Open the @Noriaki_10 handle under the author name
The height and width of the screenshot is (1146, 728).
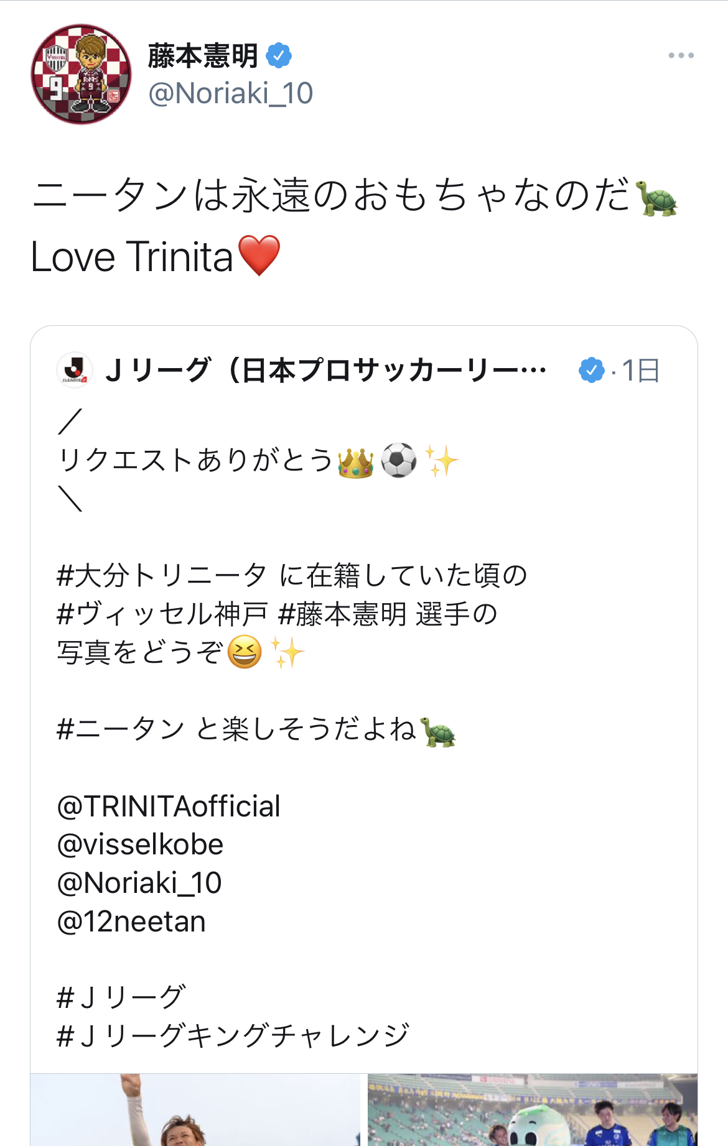(230, 94)
